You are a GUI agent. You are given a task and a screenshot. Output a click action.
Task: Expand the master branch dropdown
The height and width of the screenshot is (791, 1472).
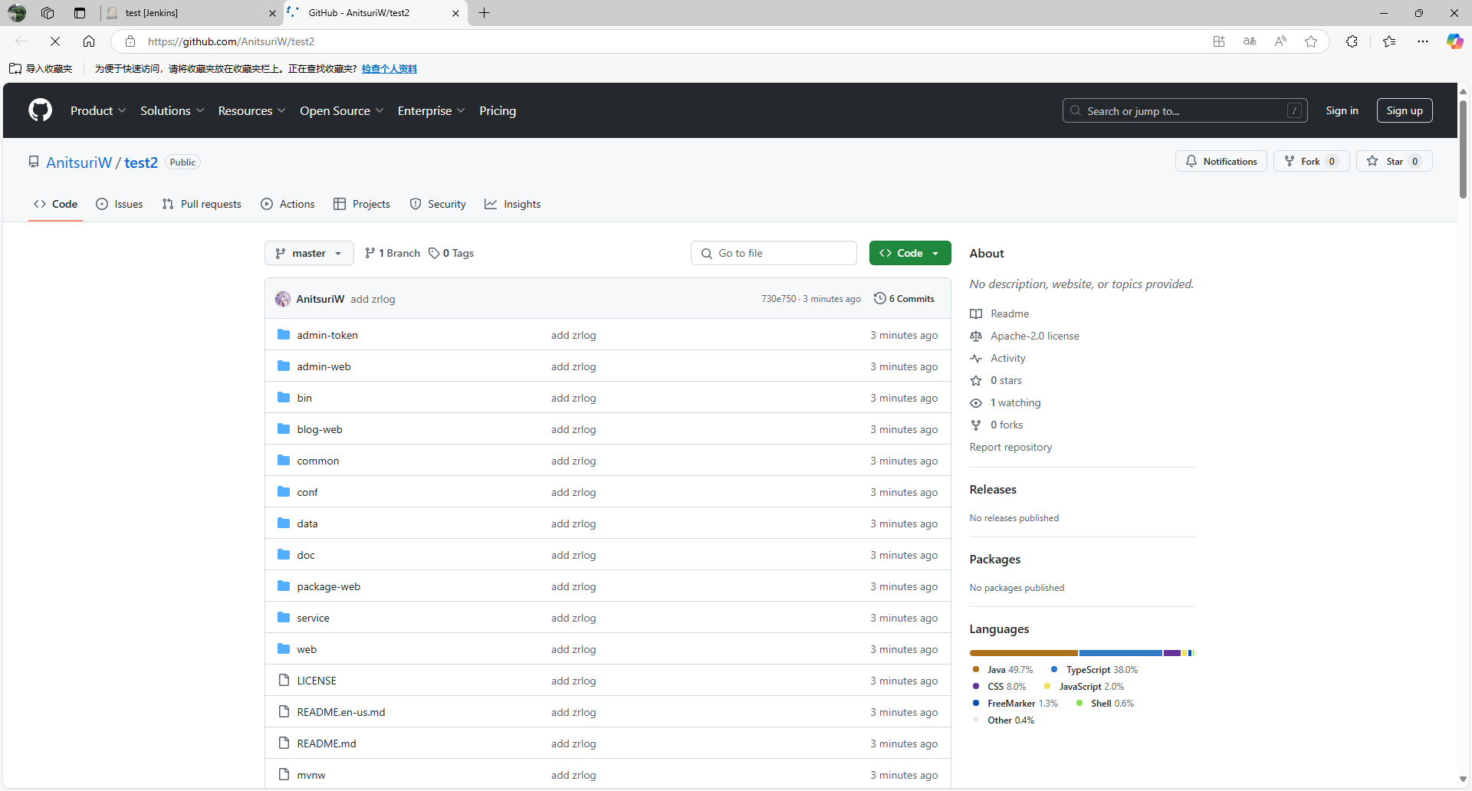[309, 254]
